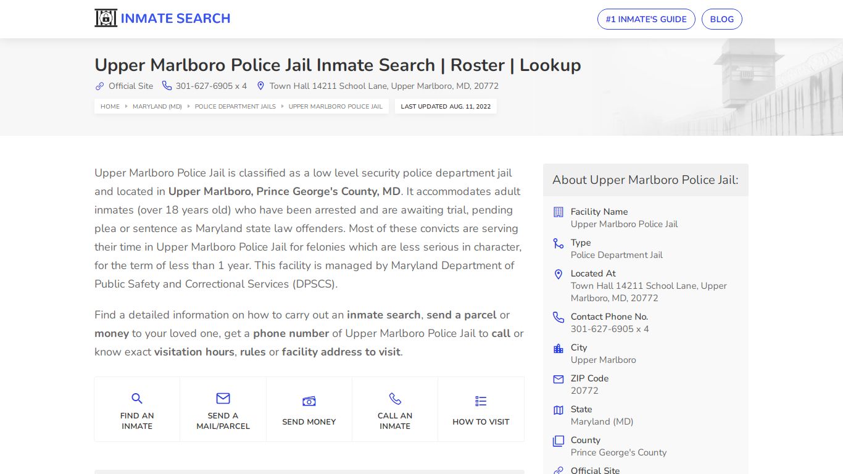843x474 pixels.
Task: Click the page title Upper Marlboro Police Jail Inmate Search
Action: point(338,65)
